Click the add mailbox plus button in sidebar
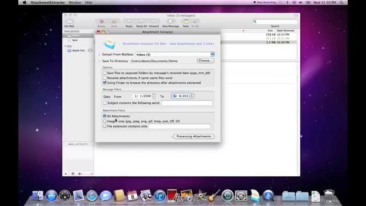The width and height of the screenshot is (366, 206). pos(66,174)
